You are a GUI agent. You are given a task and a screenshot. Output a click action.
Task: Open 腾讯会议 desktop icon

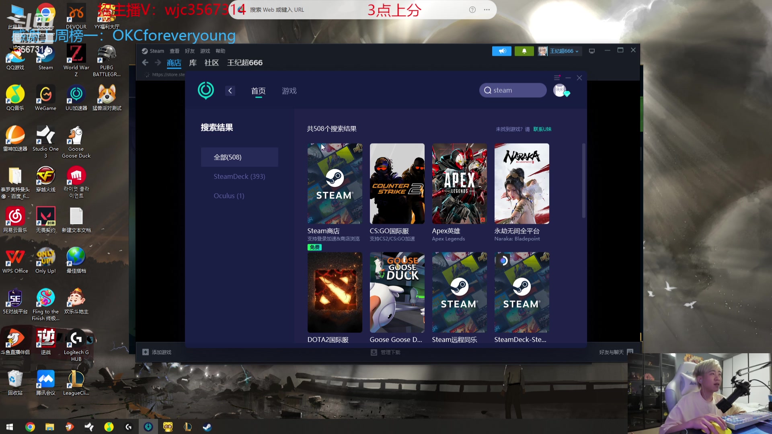click(x=45, y=382)
